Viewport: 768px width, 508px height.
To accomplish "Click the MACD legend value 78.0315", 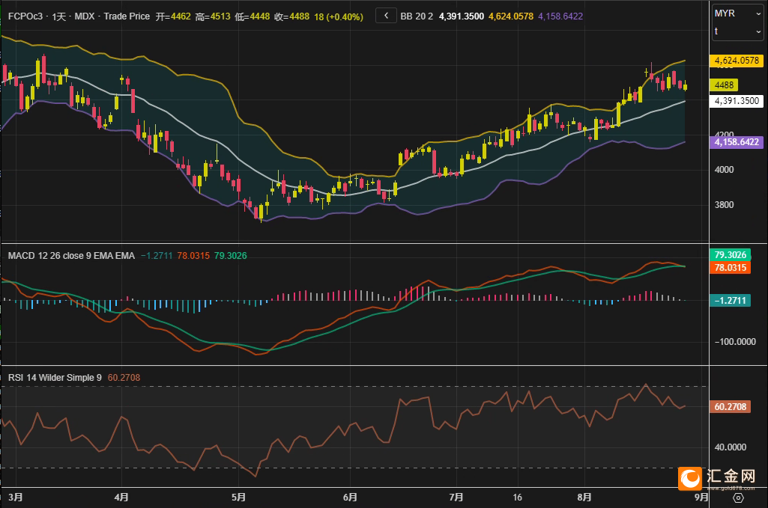I will [193, 256].
